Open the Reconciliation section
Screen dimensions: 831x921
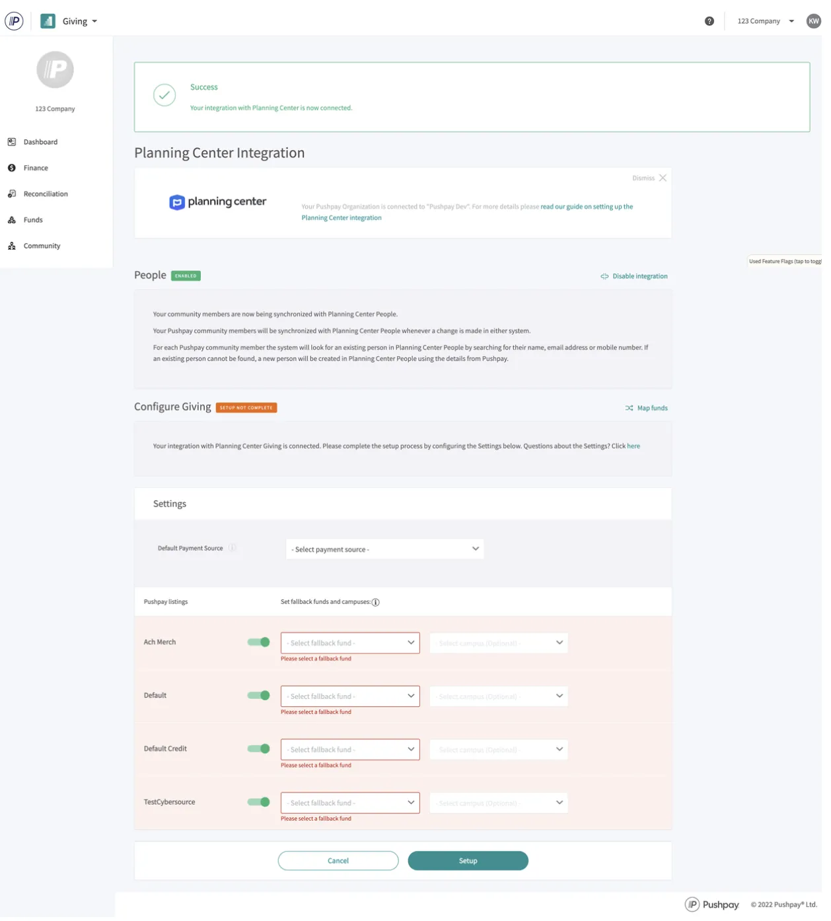point(44,194)
